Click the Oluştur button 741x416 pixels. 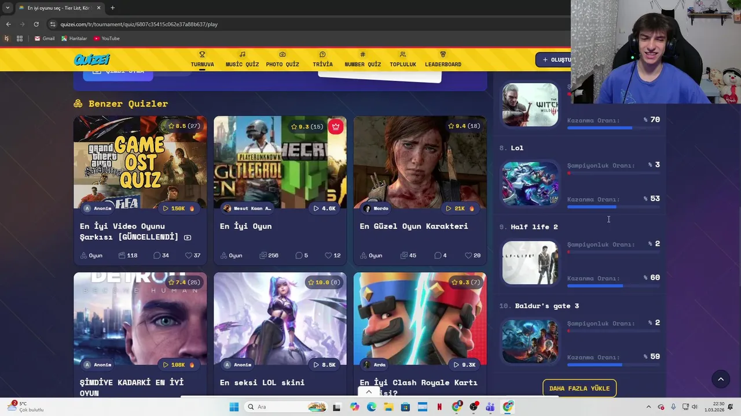coord(553,60)
